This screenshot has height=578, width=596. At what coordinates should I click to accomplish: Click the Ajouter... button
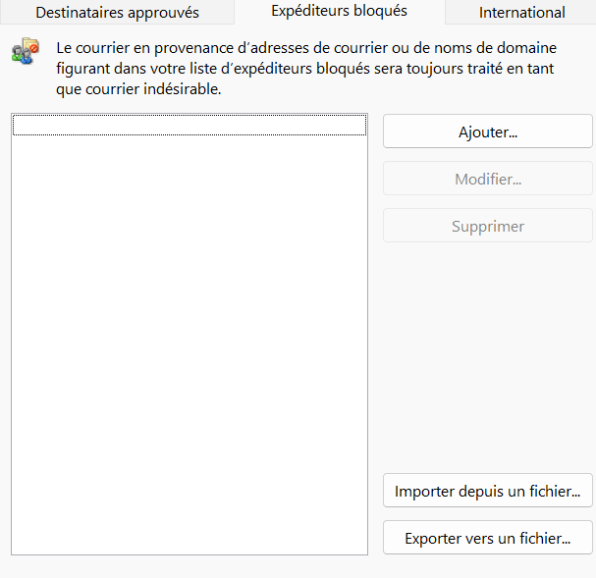pyautogui.click(x=487, y=131)
